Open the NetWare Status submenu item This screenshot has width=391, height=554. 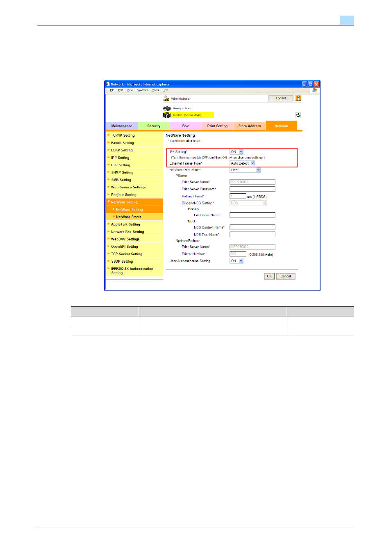[134, 217]
